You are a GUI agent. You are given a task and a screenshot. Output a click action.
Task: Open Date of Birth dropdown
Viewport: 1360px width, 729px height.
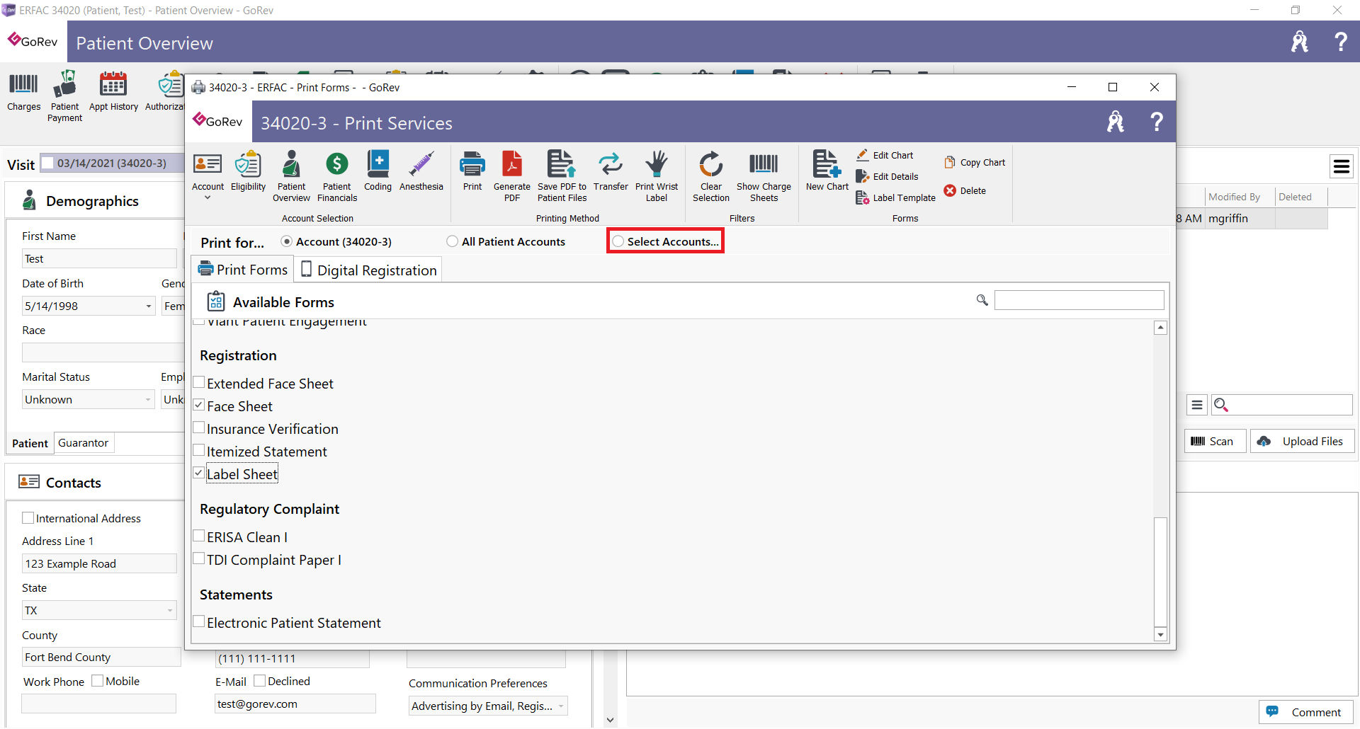click(149, 306)
